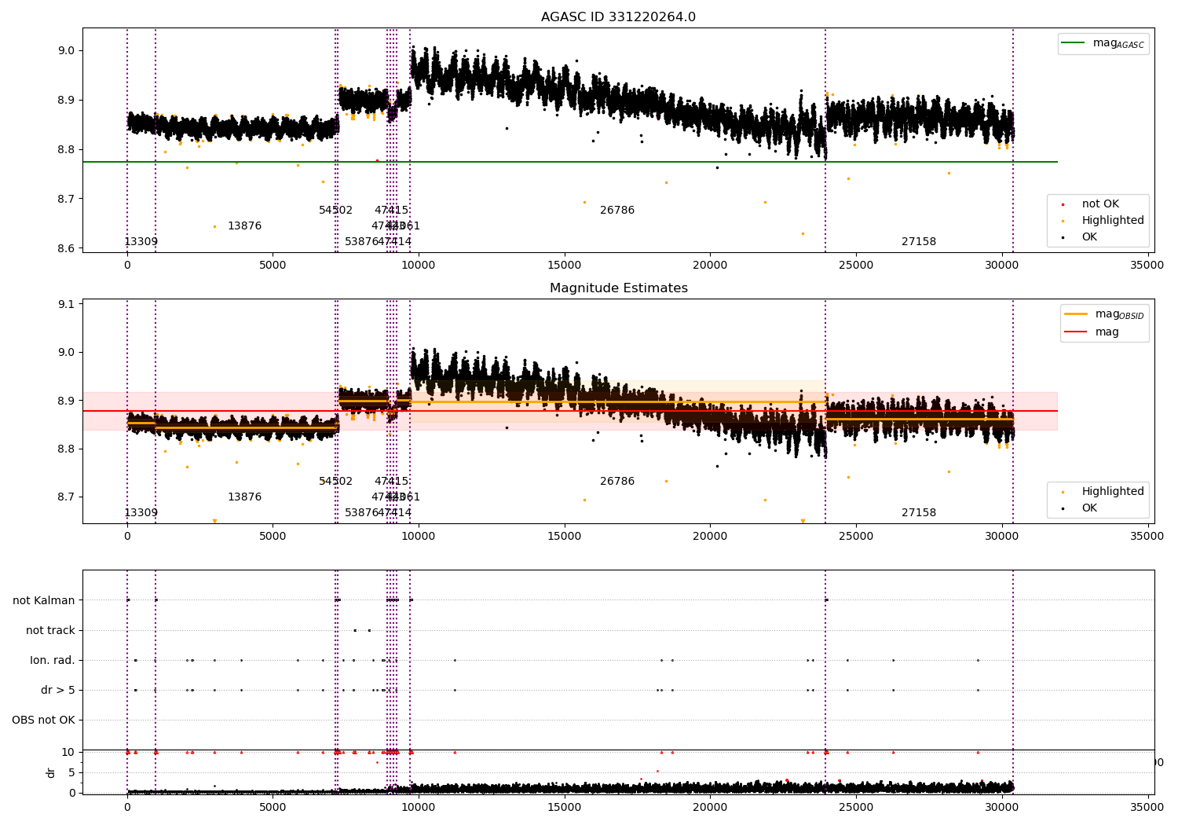Click the 'not Kalman' axis label
This screenshot has width=1178, height=825.
(x=44, y=600)
